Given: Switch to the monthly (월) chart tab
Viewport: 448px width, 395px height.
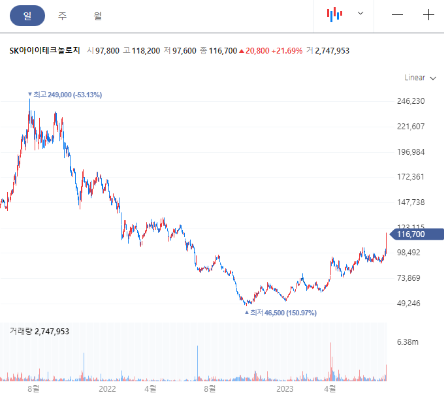Looking at the screenshot, I should point(97,16).
